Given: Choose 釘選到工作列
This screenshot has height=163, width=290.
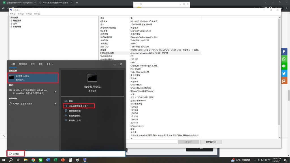Looking at the screenshot, I should tap(74, 121).
